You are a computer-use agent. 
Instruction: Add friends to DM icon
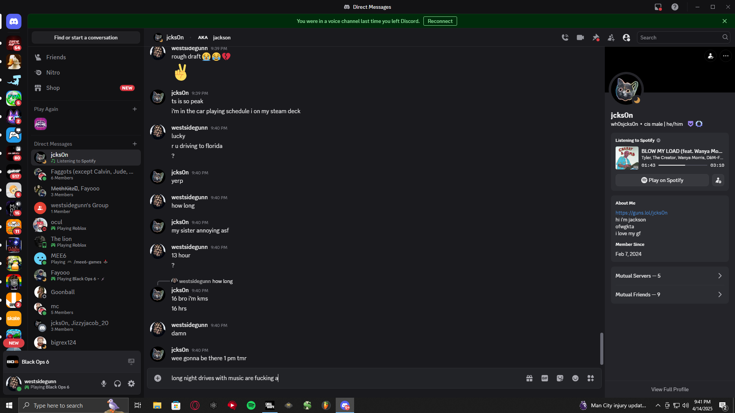pyautogui.click(x=611, y=37)
